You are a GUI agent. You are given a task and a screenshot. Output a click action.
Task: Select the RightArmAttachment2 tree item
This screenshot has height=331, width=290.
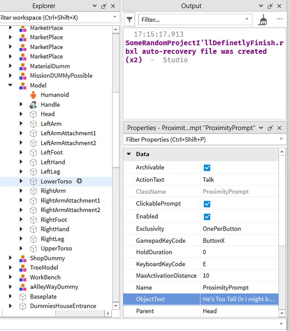coord(70,210)
